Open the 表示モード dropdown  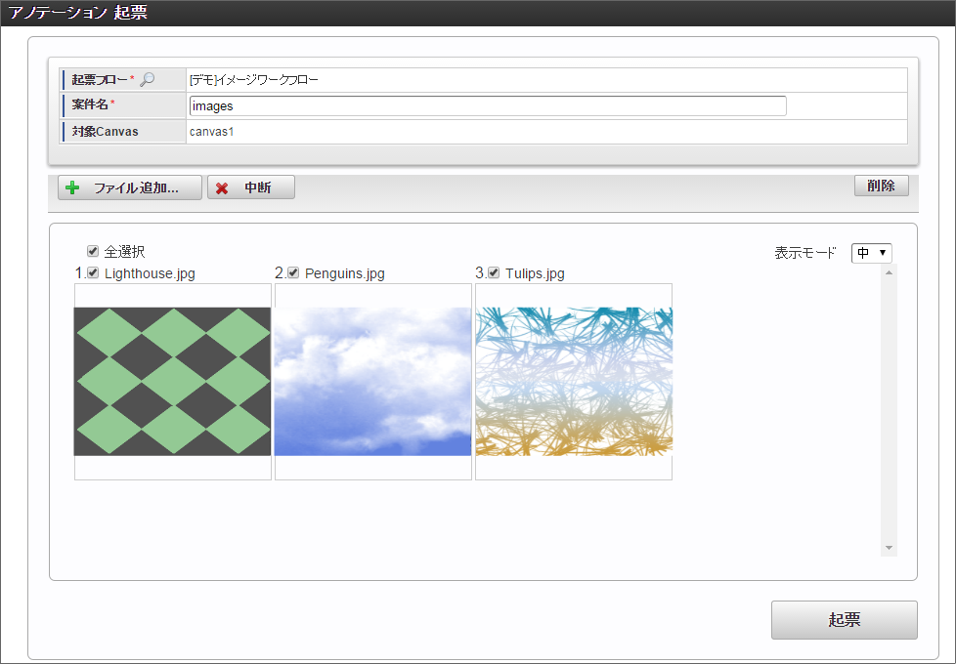pyautogui.click(x=871, y=253)
